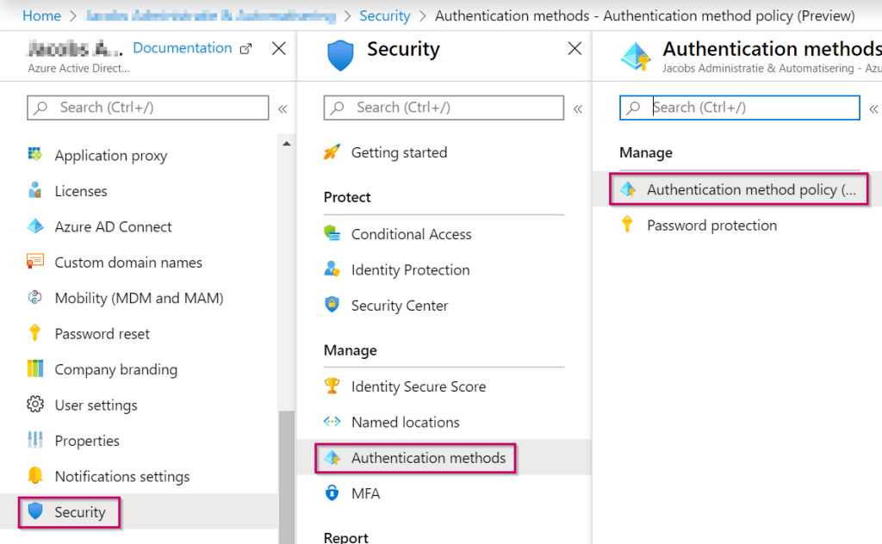Open Authentication method policy (Preview)

(751, 189)
